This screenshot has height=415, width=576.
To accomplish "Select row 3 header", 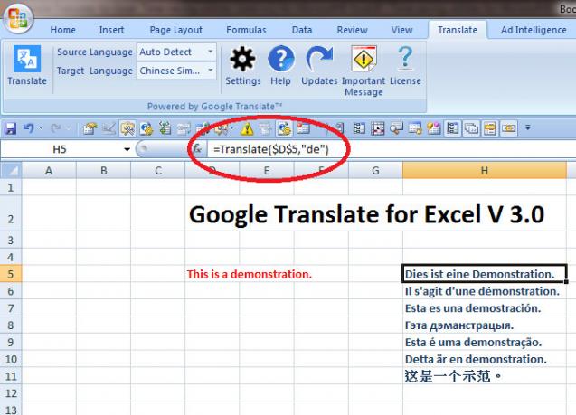I will click(11, 240).
